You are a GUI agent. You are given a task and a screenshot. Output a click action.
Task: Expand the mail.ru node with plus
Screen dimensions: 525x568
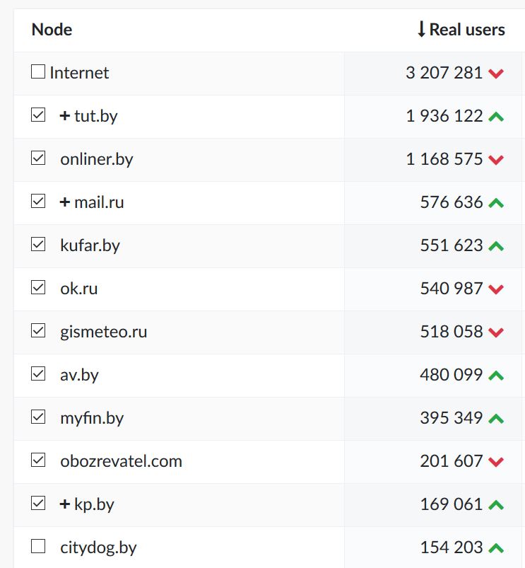65,202
